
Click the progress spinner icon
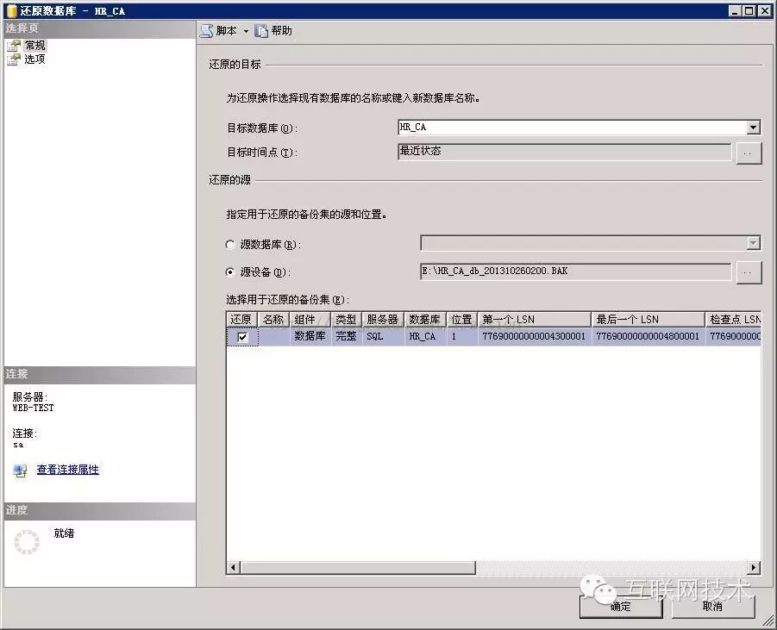point(27,542)
